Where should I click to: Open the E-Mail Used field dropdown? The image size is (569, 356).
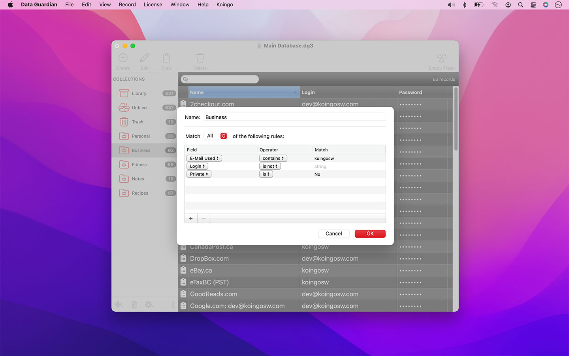[x=204, y=158]
